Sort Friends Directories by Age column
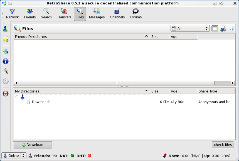 point(183,36)
